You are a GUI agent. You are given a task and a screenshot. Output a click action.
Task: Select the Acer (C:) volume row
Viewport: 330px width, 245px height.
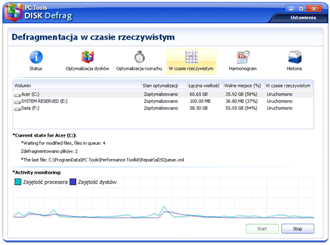(x=163, y=94)
